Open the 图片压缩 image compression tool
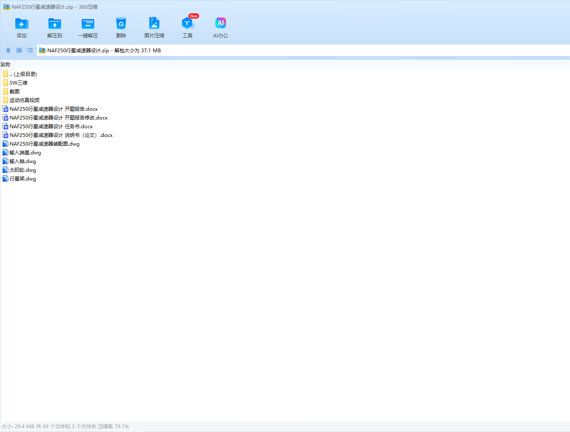This screenshot has height=432, width=570. pyautogui.click(x=154, y=23)
